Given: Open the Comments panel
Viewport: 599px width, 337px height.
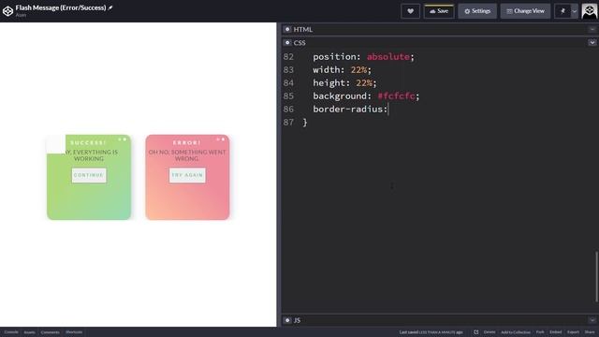Looking at the screenshot, I should [x=50, y=332].
